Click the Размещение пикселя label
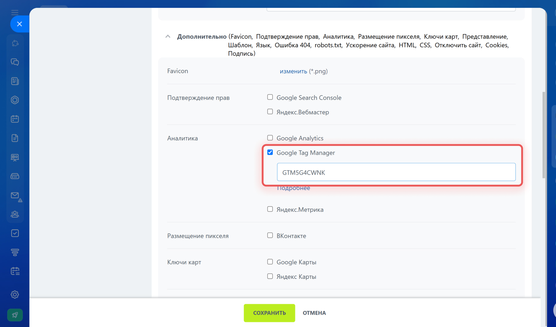Screen dimensions: 556x327 [198, 236]
